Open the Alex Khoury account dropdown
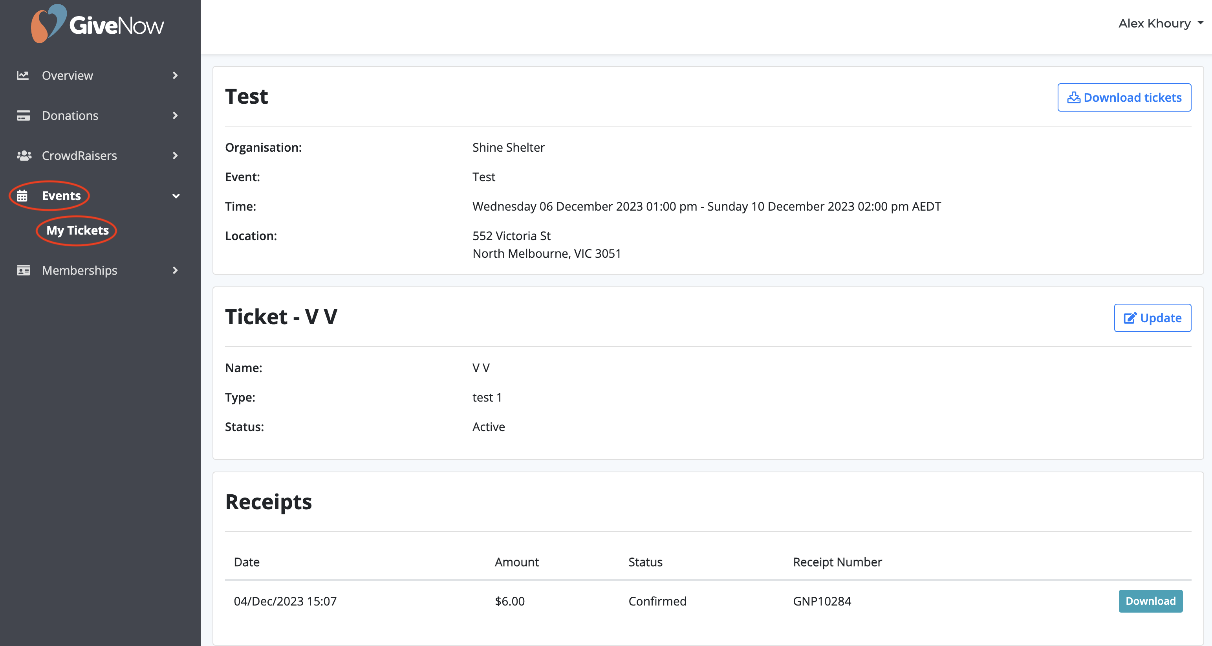This screenshot has width=1212, height=646. pyautogui.click(x=1159, y=24)
